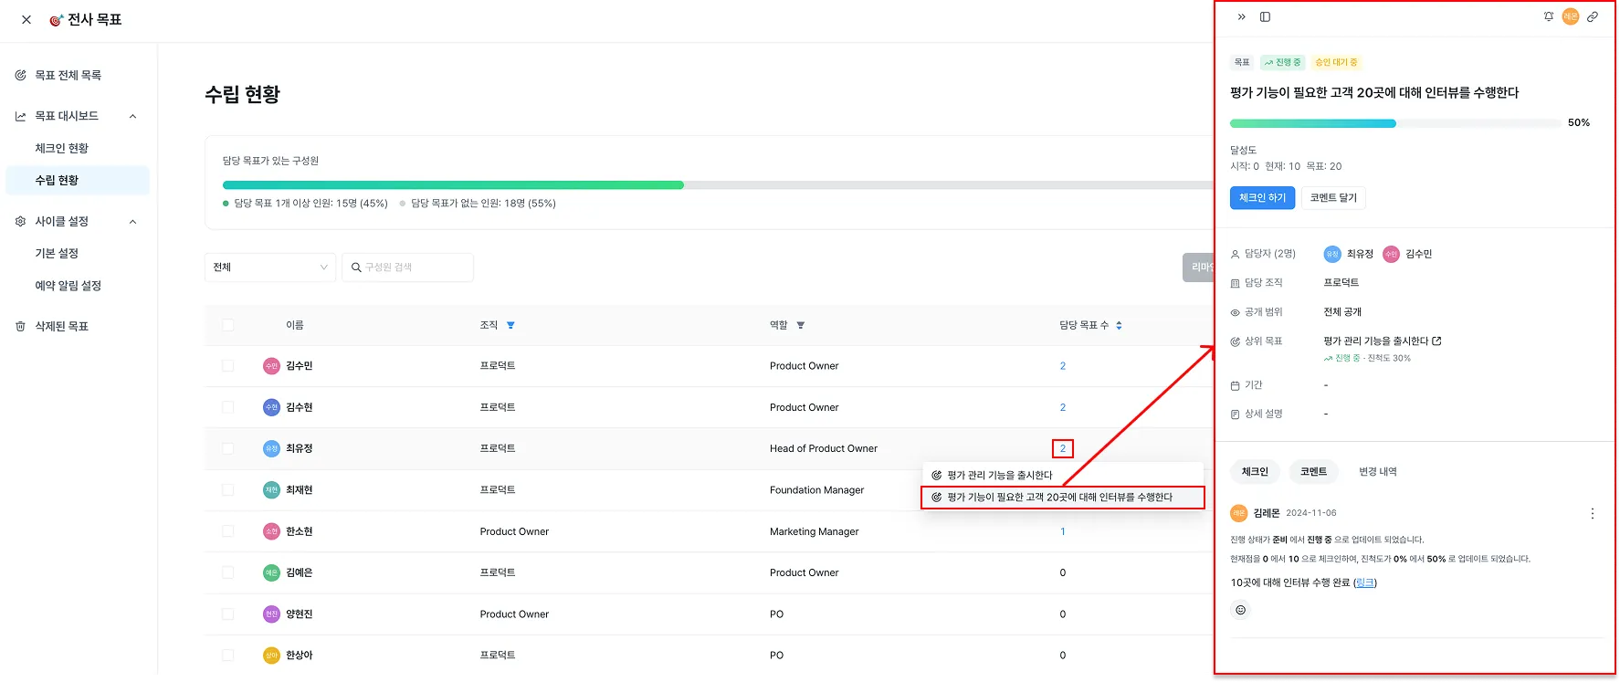Select all members with the header checkbox
This screenshot has width=1620, height=682.
[x=227, y=325]
